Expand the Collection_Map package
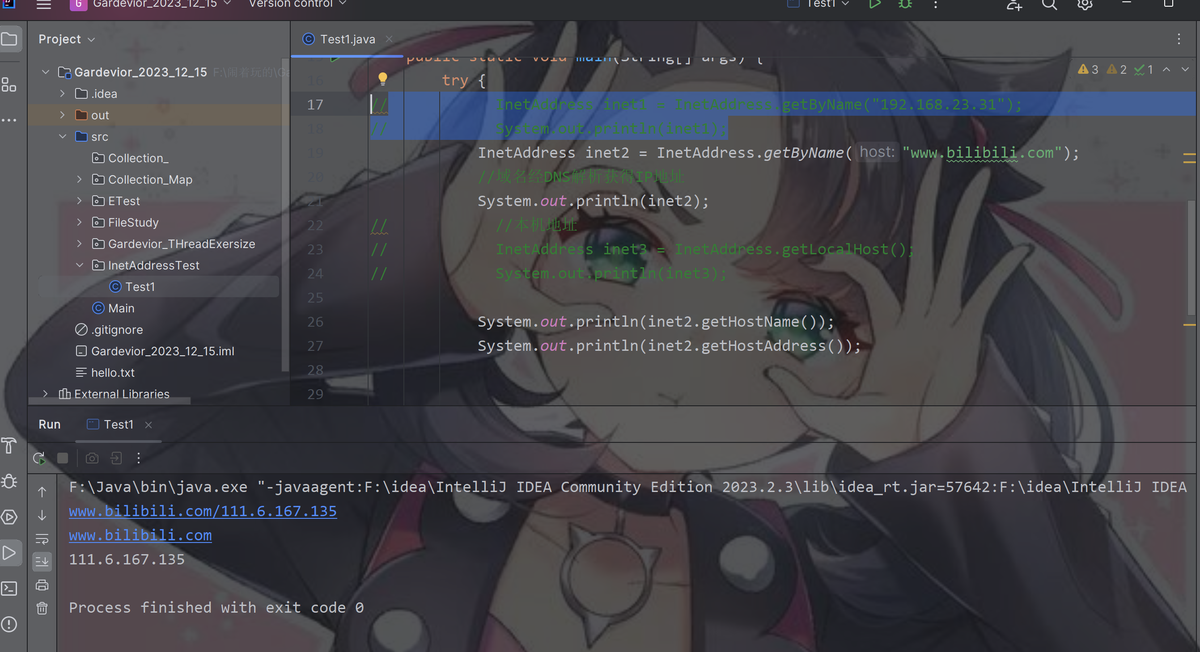The width and height of the screenshot is (1200, 652). 79,180
